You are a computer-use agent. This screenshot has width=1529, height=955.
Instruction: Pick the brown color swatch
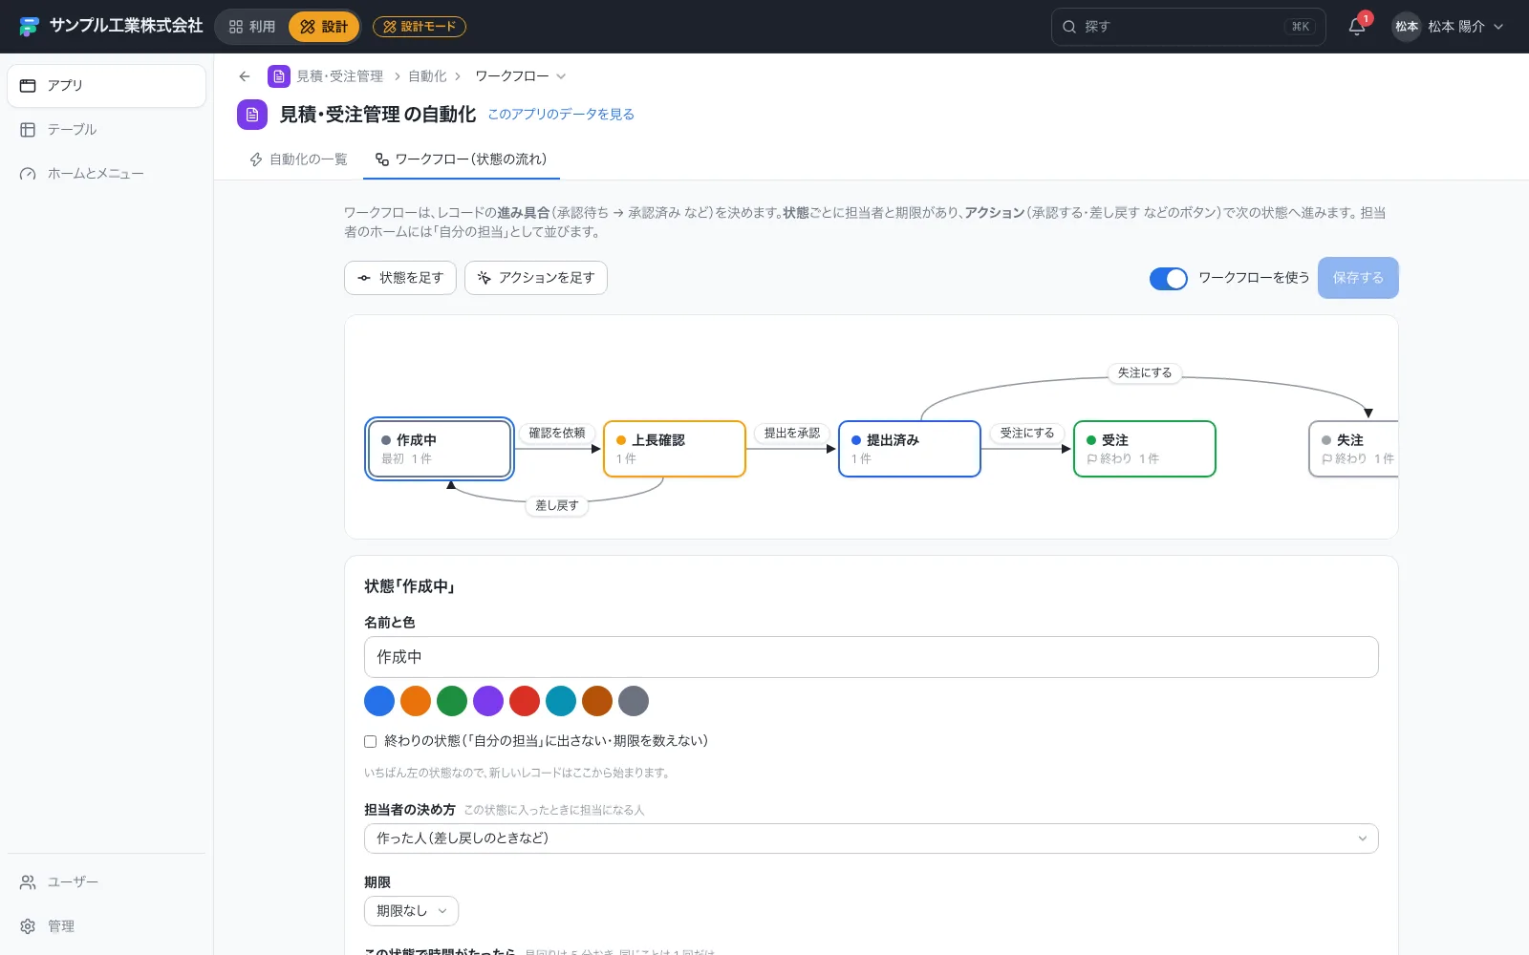coord(597,701)
